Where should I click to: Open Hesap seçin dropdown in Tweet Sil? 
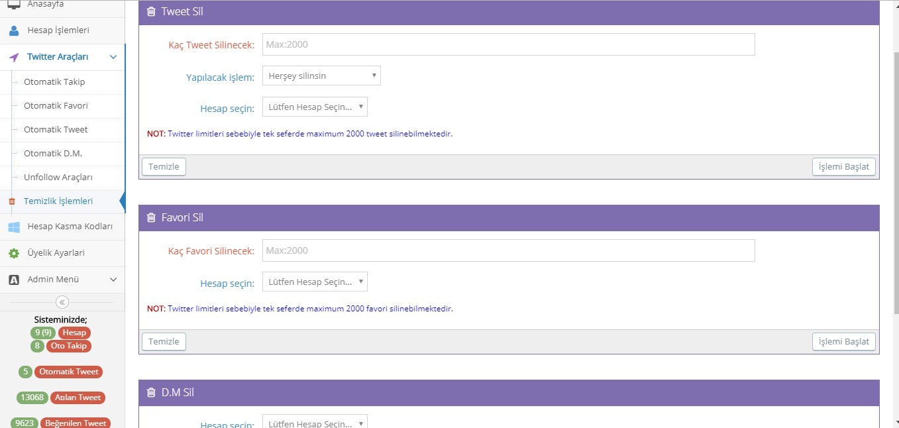coord(315,107)
